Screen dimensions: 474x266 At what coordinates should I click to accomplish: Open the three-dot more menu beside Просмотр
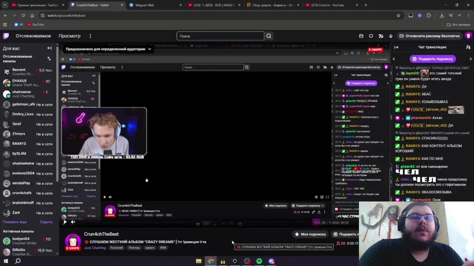click(90, 36)
